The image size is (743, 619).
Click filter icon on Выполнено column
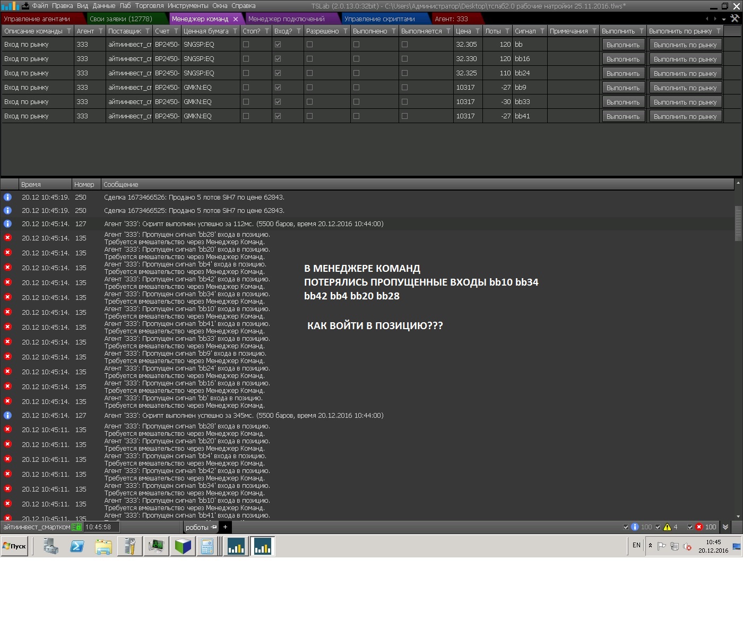point(394,31)
